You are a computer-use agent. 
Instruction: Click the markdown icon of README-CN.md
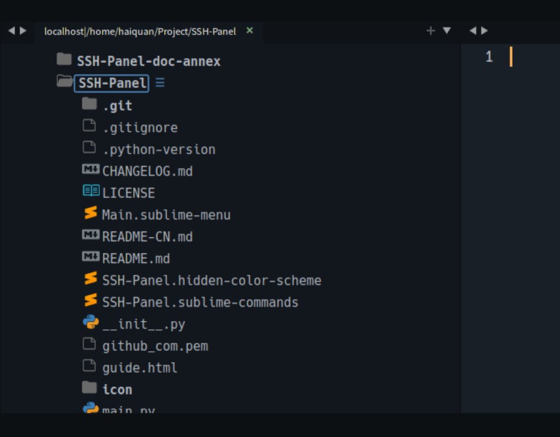[91, 235]
